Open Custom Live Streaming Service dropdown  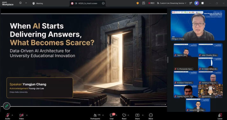pos(172,3)
